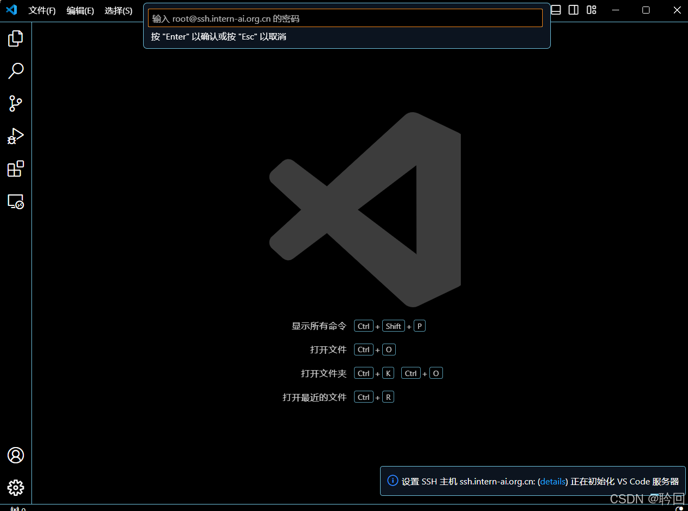Click the VS Code logo in the title bar

click(11, 10)
